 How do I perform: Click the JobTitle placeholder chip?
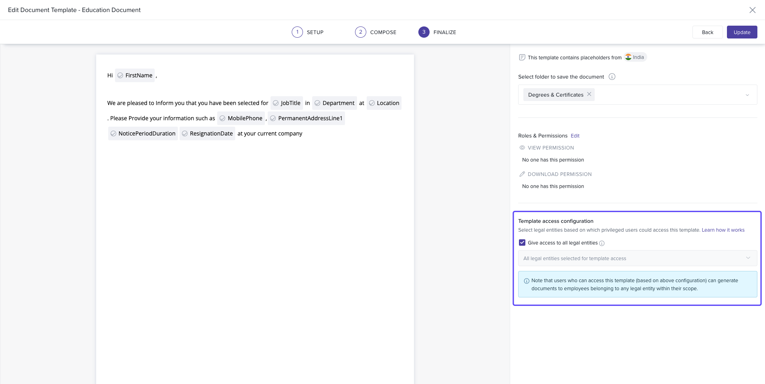(x=287, y=103)
